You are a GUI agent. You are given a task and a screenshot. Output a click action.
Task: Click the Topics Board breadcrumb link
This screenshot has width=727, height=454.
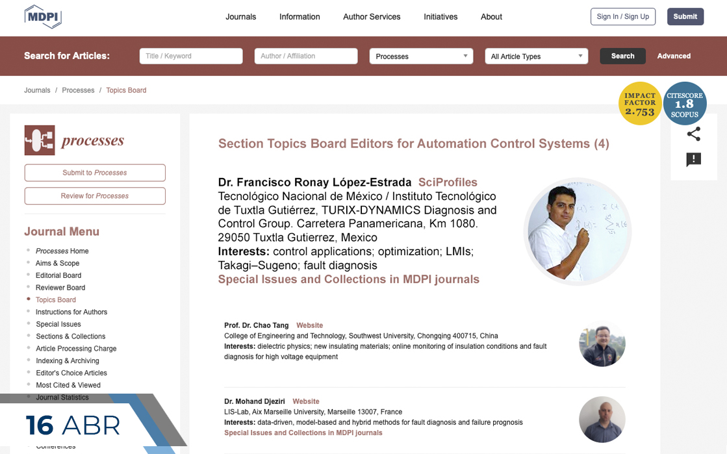click(126, 90)
